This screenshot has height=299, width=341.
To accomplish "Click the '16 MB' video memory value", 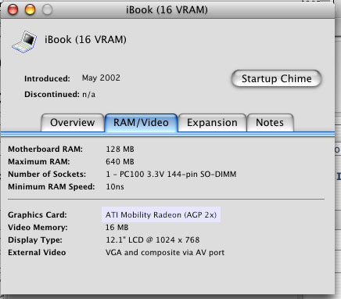I will click(117, 228).
